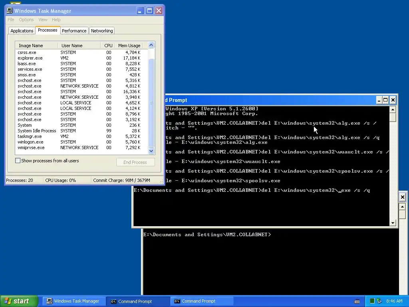The image size is (409, 307).
Task: Maximize the Windows Task Manager window
Action: pyautogui.click(x=149, y=11)
